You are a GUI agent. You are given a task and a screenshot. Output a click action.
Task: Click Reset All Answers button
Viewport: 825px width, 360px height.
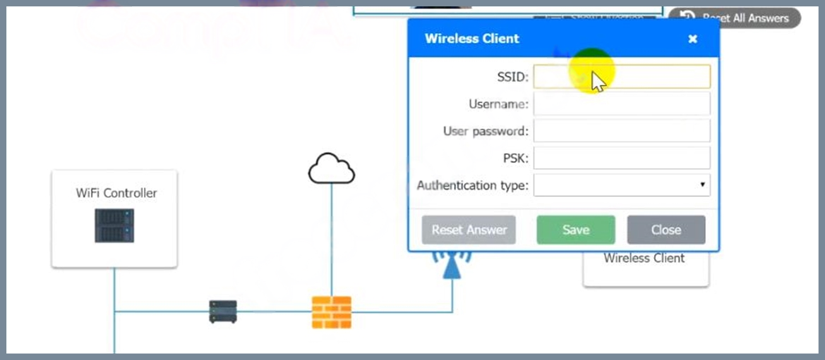pyautogui.click(x=735, y=18)
